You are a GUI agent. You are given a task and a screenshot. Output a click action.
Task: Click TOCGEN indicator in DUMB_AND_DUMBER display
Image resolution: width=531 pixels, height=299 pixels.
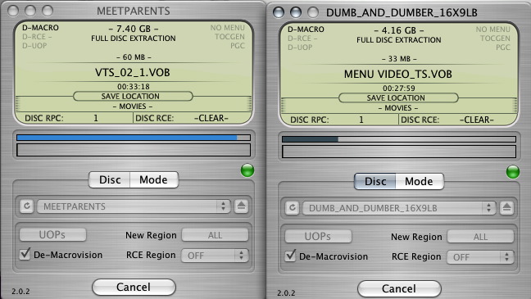(495, 39)
